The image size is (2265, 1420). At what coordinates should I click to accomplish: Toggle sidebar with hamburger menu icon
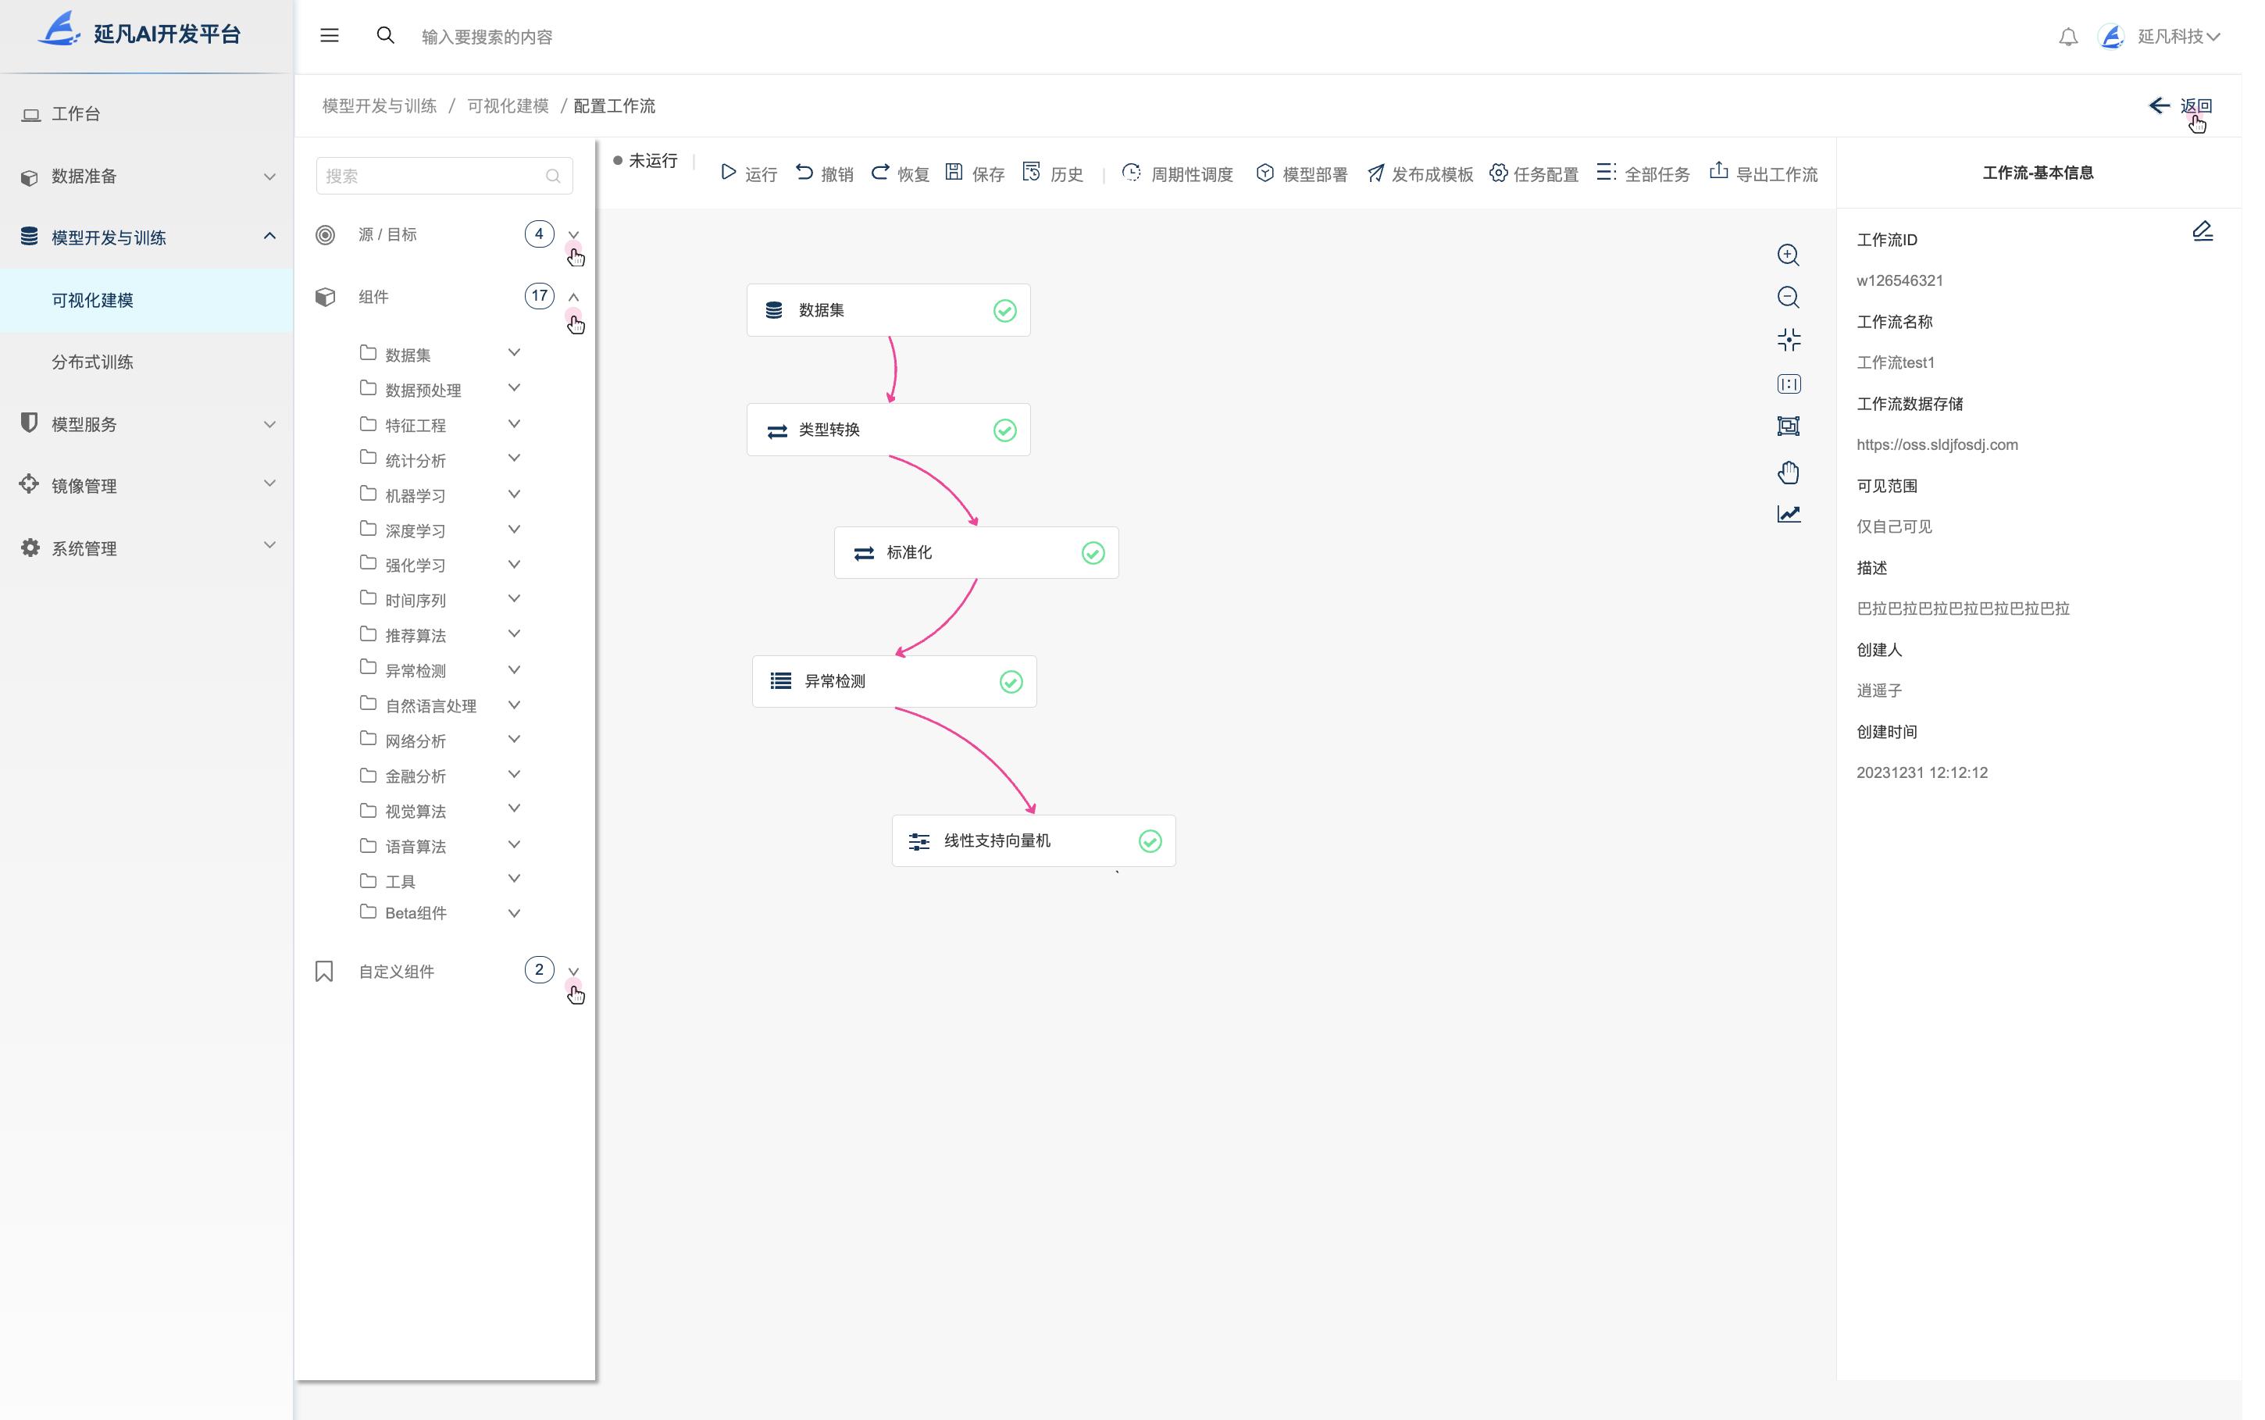point(330,36)
